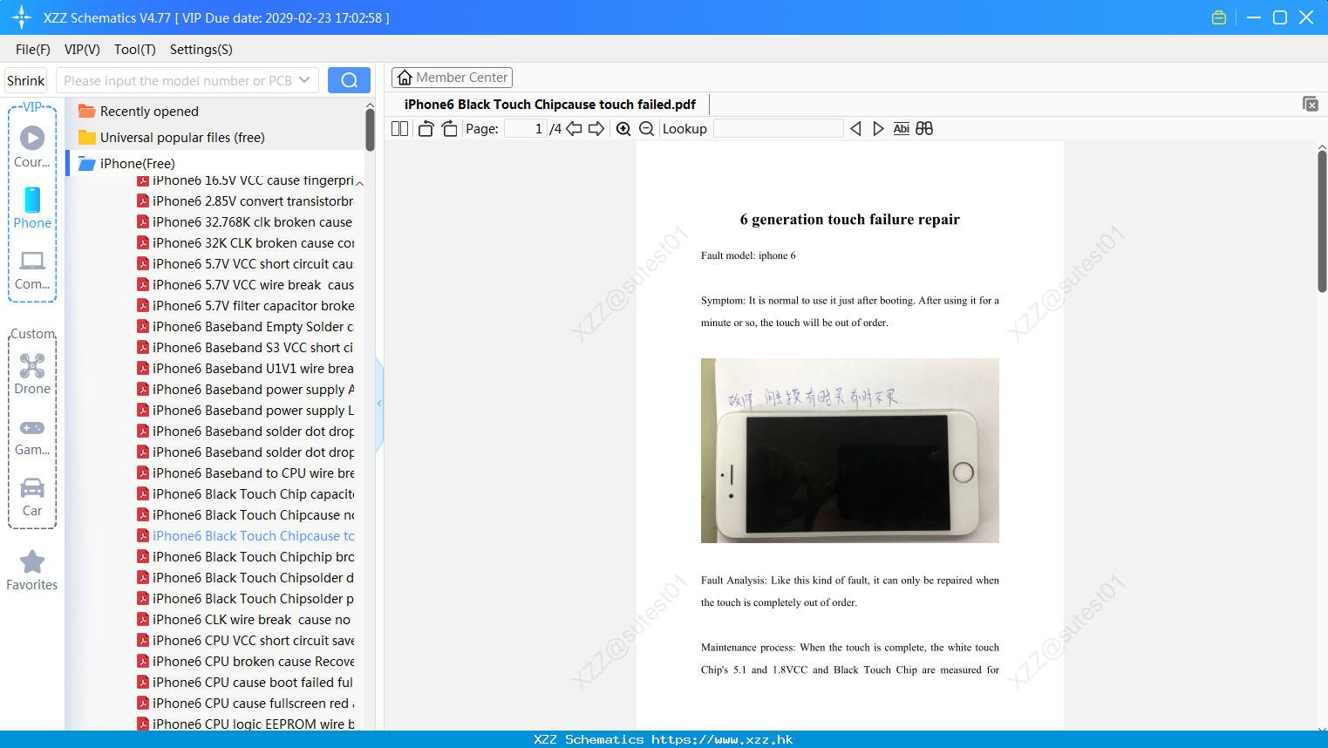Select the Computer category icon
The height and width of the screenshot is (748, 1328).
click(32, 270)
